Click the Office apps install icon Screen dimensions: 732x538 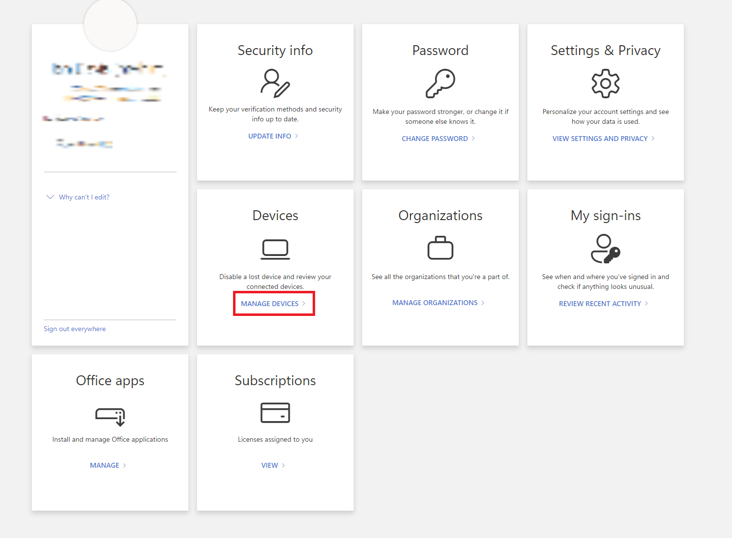[110, 417]
